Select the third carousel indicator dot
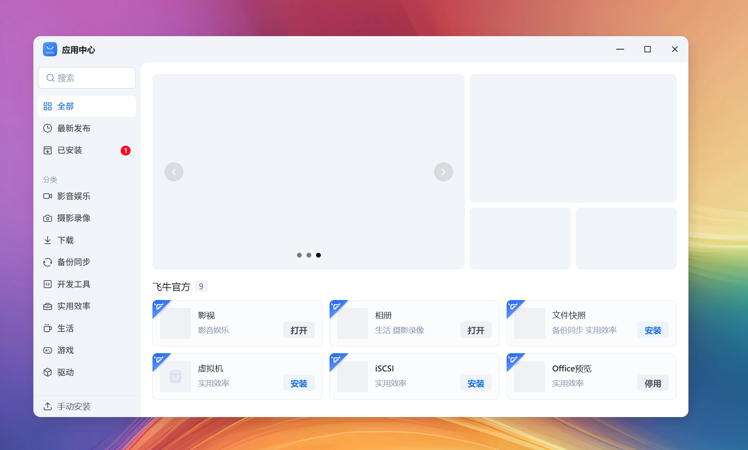 [318, 255]
